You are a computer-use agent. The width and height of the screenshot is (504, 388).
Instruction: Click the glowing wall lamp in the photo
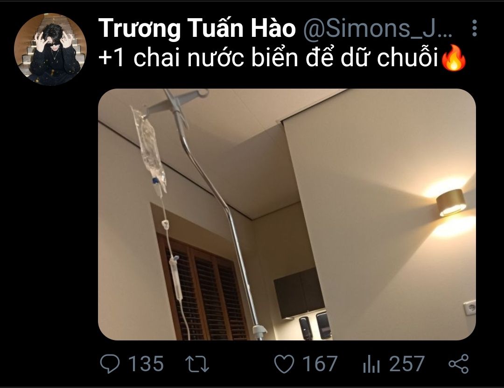coord(451,203)
